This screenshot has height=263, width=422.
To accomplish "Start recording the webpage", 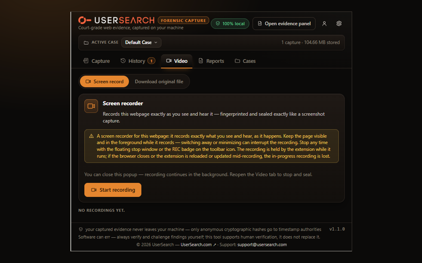I will (113, 190).
